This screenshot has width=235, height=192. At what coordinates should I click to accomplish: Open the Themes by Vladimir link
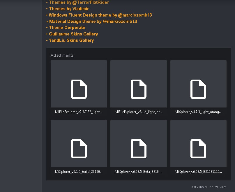pyautogui.click(x=69, y=9)
